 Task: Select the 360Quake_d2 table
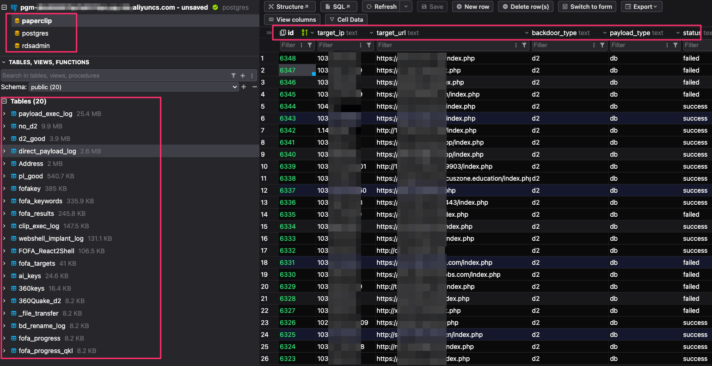[40, 301]
